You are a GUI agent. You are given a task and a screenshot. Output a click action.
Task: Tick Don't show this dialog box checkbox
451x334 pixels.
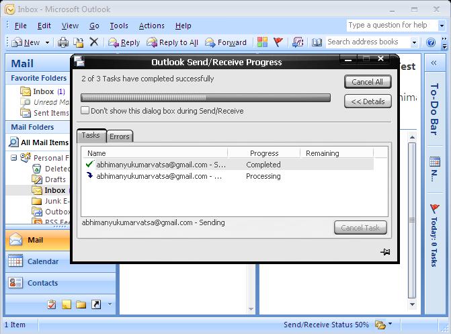pos(85,110)
